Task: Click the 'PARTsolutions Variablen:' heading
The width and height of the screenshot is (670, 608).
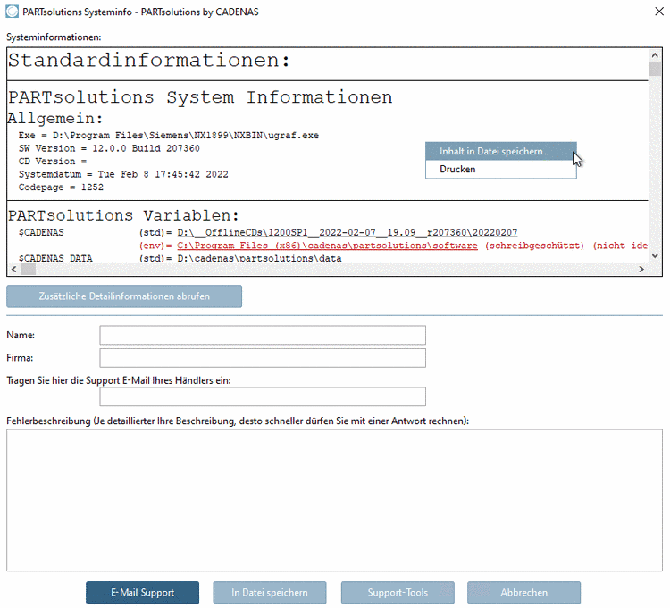Action: click(123, 216)
